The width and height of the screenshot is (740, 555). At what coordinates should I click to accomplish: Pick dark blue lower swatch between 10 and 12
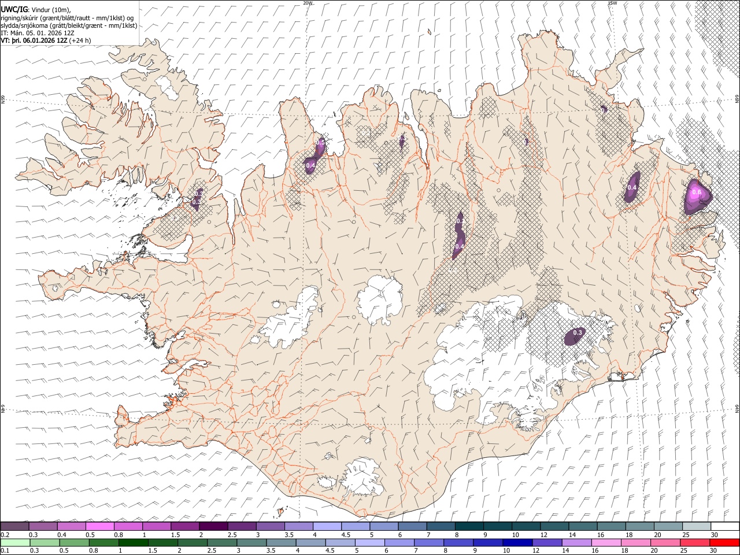[x=517, y=542]
